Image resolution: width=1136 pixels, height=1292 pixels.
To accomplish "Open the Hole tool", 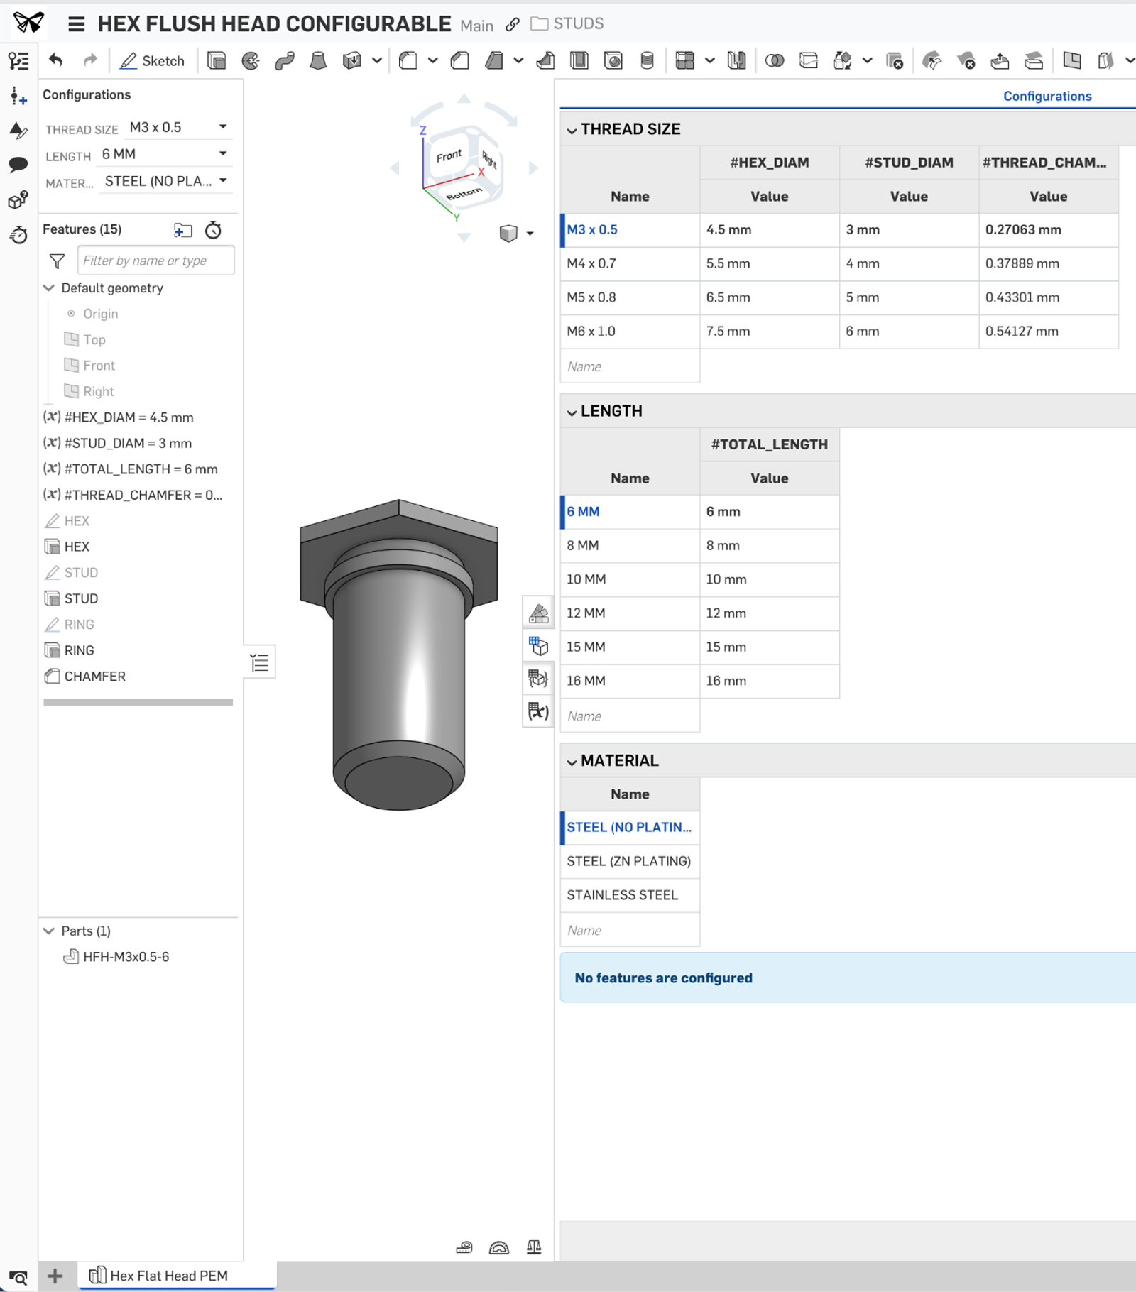I will tap(613, 60).
